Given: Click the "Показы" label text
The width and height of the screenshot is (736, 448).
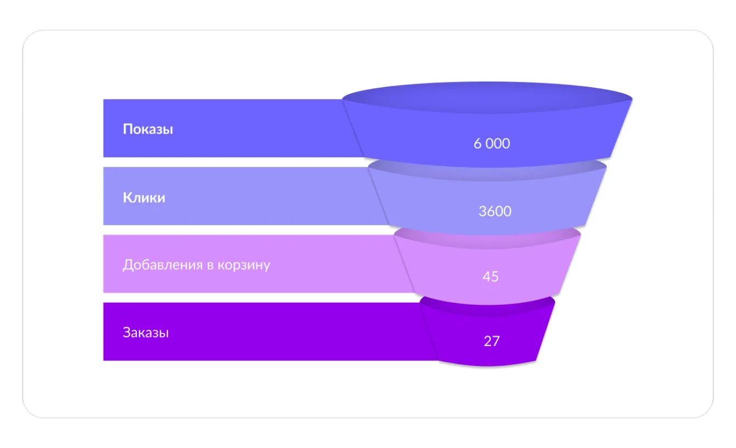Looking at the screenshot, I should coord(148,129).
